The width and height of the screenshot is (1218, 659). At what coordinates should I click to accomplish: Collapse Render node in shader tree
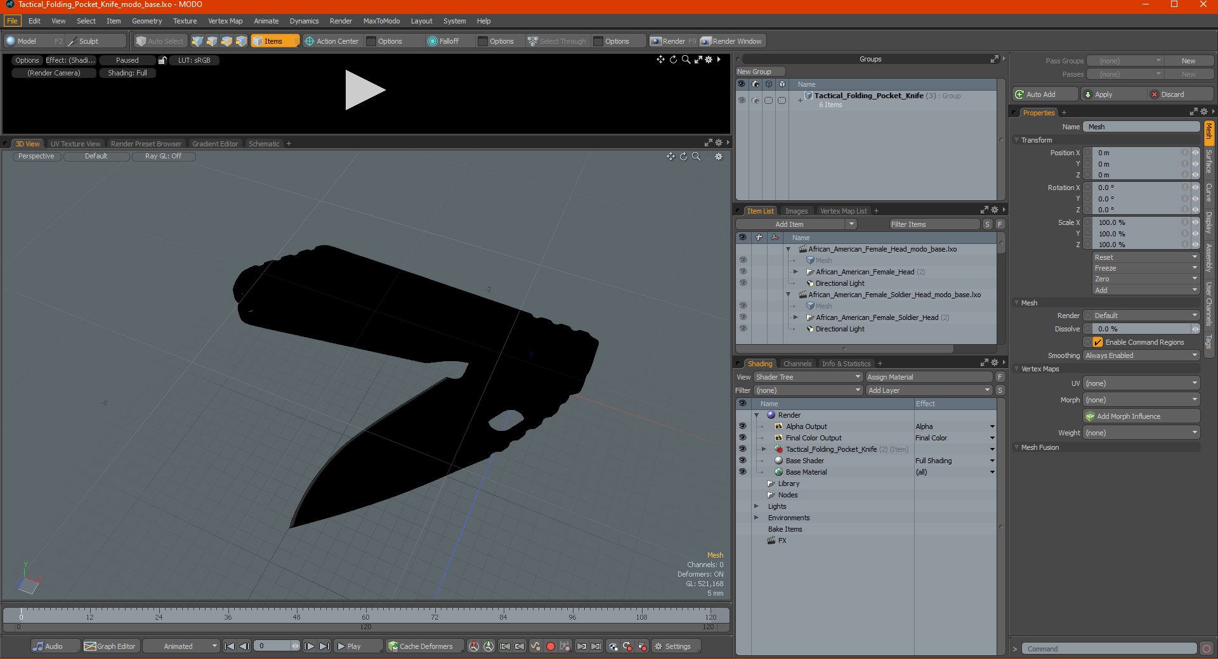(x=756, y=415)
